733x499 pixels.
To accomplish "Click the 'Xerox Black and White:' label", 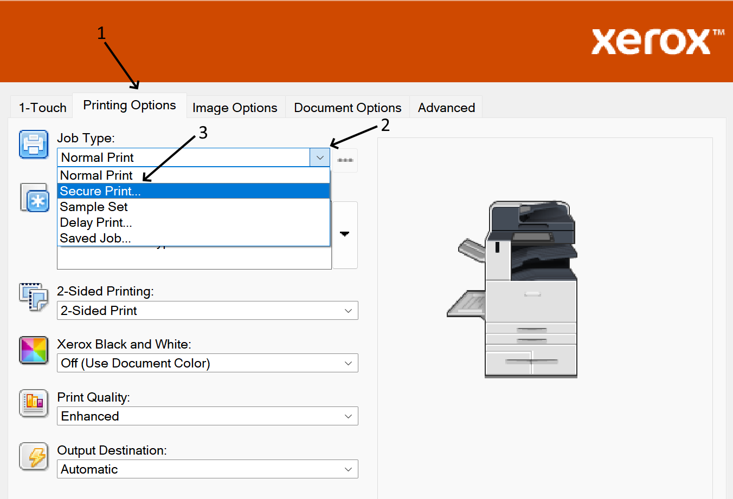I will pos(124,344).
